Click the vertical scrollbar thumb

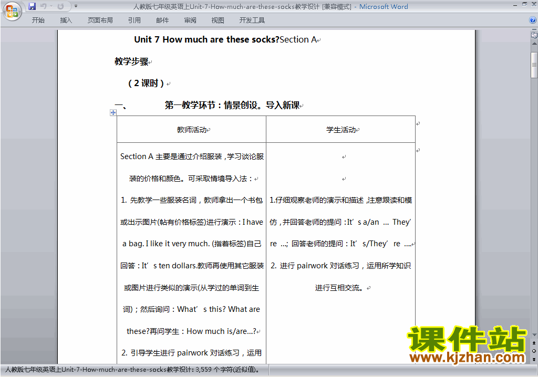pos(534,65)
